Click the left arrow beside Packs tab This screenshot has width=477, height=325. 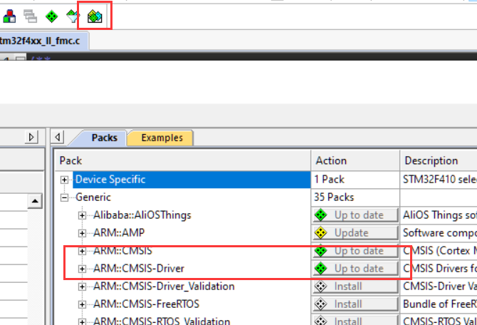(x=58, y=137)
